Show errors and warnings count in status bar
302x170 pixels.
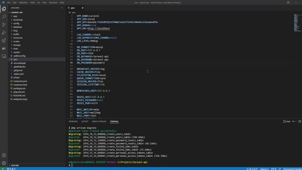tap(11, 169)
